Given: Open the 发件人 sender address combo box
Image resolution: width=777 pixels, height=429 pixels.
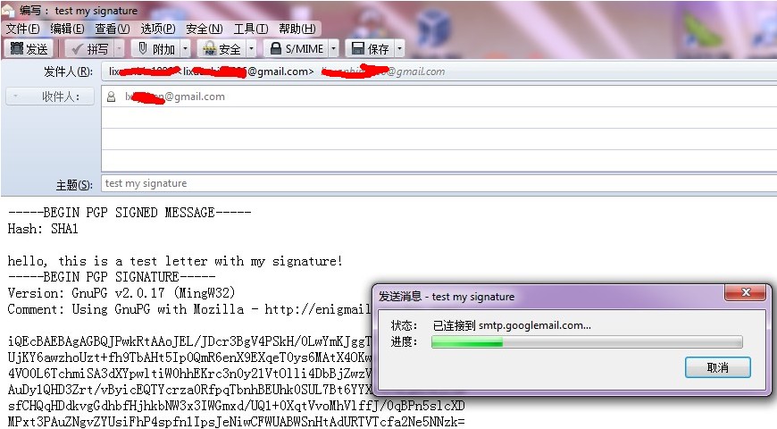Looking at the screenshot, I should coord(439,71).
